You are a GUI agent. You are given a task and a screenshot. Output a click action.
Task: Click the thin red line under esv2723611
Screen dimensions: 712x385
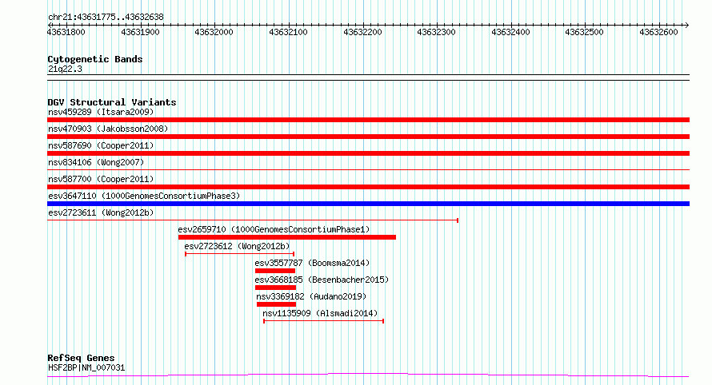tap(253, 220)
